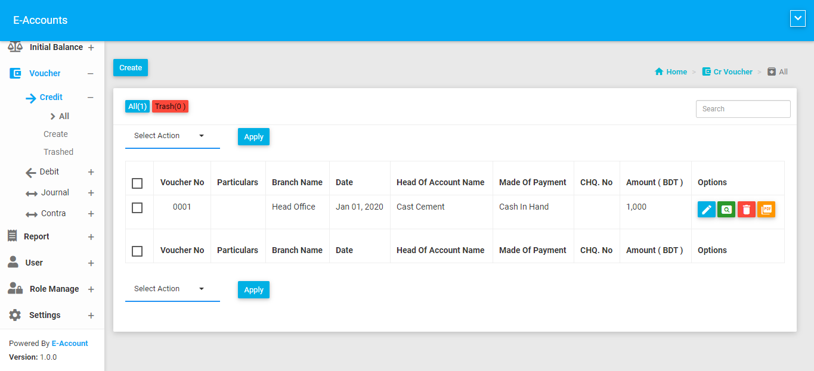Screen dimensions: 814x371
Task: Click the bottom Apply button
Action: (x=253, y=290)
